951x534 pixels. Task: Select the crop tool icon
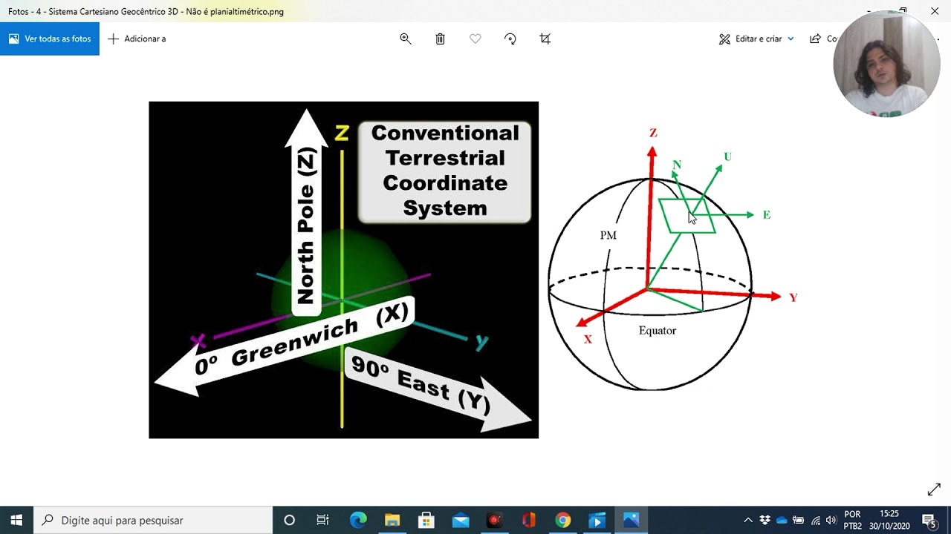coord(545,39)
